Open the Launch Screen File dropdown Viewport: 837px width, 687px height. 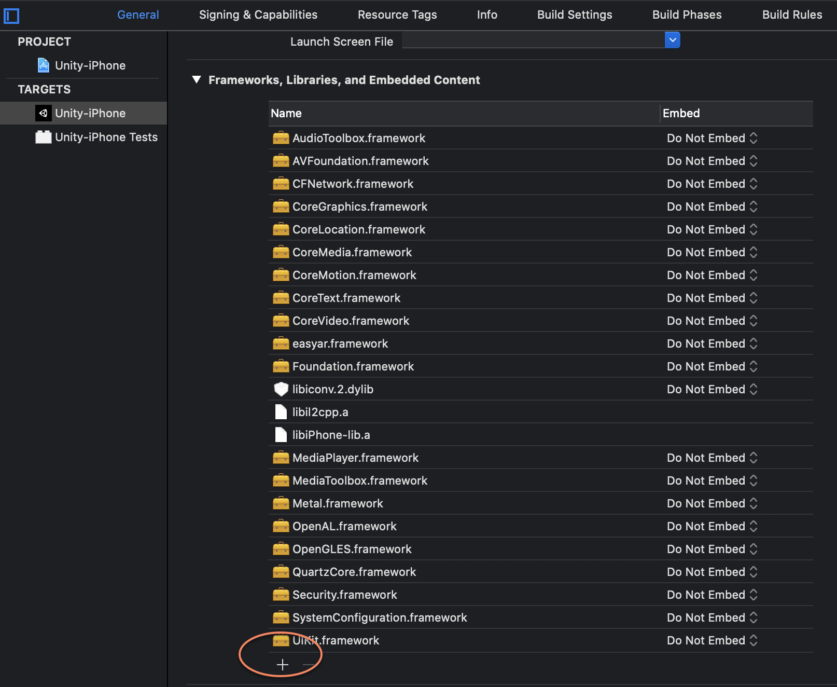[x=672, y=40]
